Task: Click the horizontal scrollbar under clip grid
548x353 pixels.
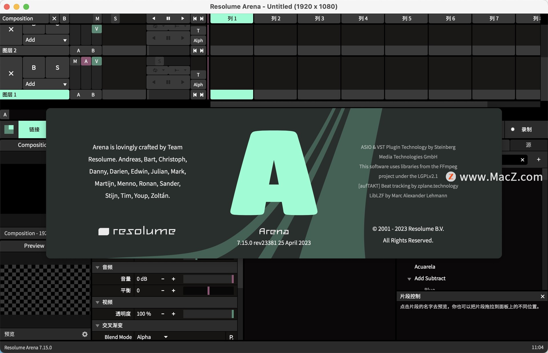Action: 349,104
